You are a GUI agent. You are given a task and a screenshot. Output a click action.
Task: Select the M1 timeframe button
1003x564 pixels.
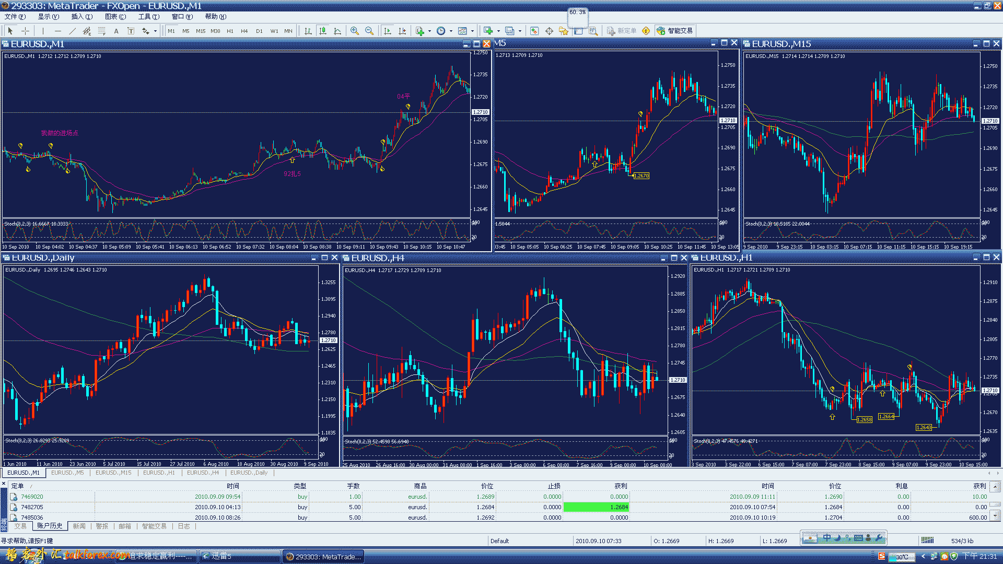pos(171,31)
